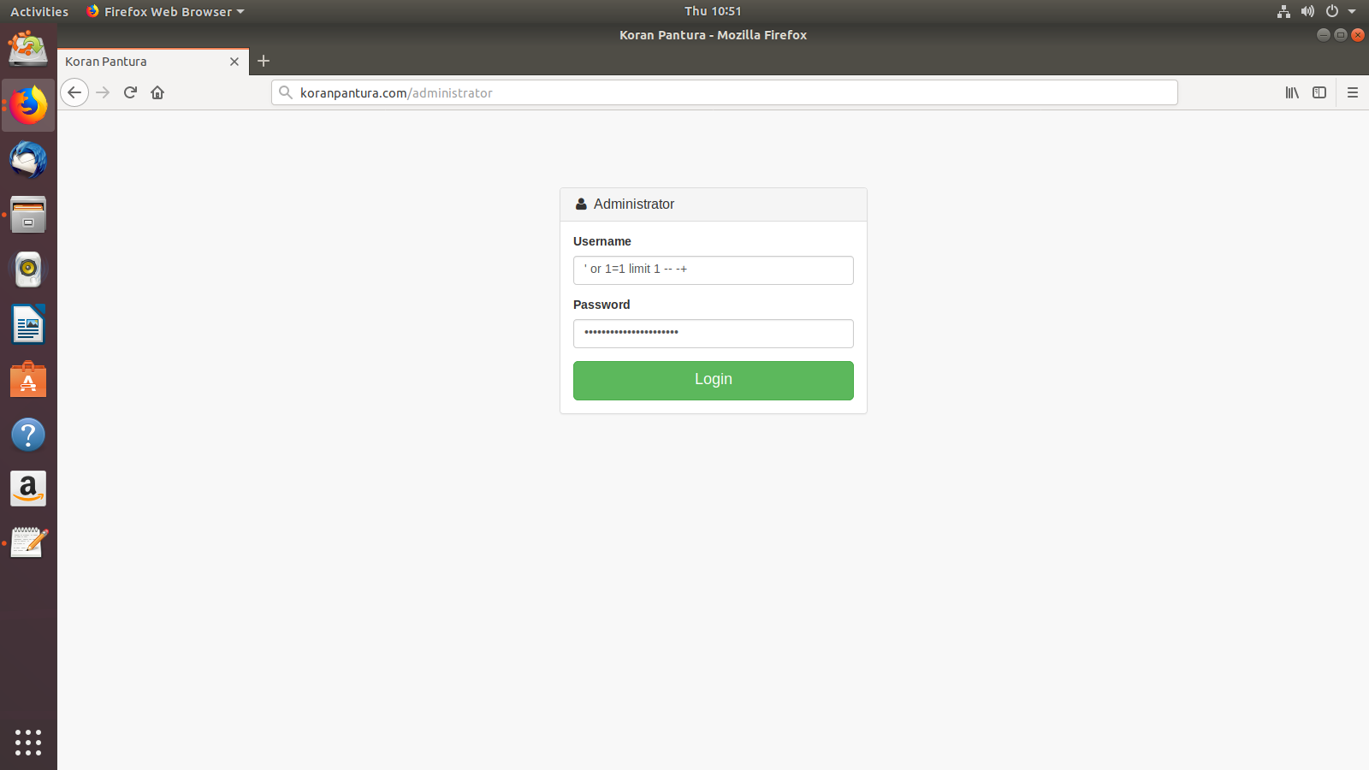1369x770 pixels.
Task: Open the Files manager from the dock
Action: pos(28,215)
